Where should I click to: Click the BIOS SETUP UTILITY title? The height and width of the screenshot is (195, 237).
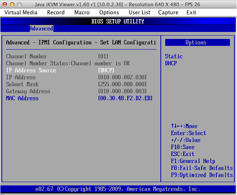pyautogui.click(x=118, y=22)
